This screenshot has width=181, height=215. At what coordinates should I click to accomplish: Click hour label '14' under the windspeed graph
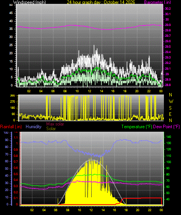101,91
